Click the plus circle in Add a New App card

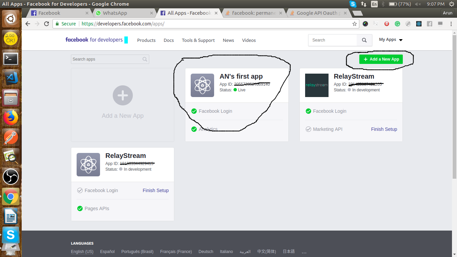pos(123,95)
